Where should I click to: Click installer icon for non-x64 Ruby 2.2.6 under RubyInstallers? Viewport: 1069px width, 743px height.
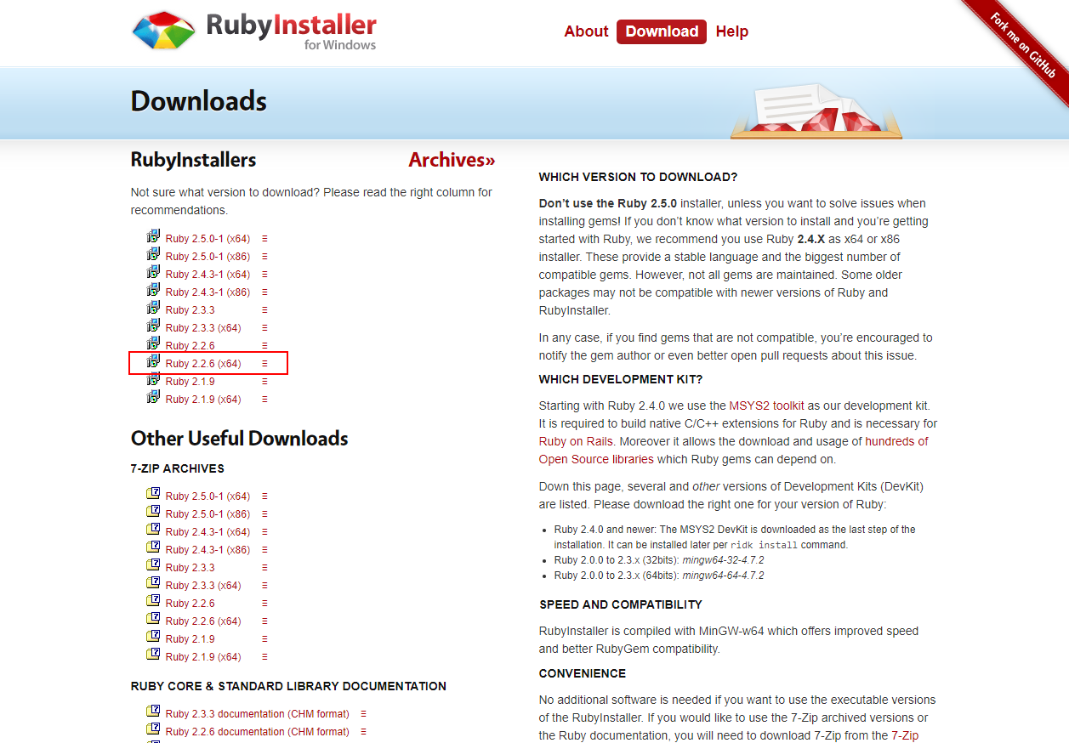pos(153,343)
